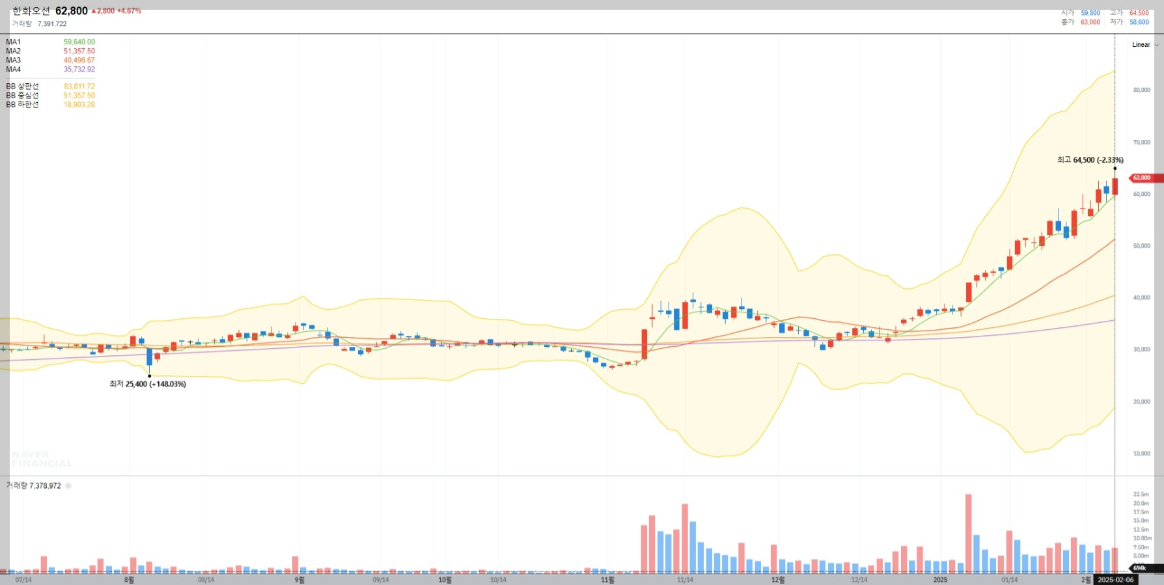Screen dimensions: 1164x585
Task: Click the 50,000 price axis label
Action: click(x=1142, y=246)
